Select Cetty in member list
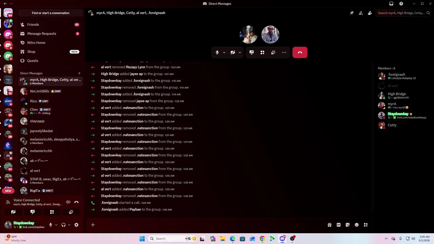Viewport: 434px width, 244px height. pos(403,125)
